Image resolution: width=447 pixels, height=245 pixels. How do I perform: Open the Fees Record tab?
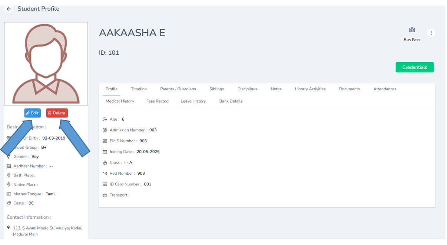pos(157,101)
